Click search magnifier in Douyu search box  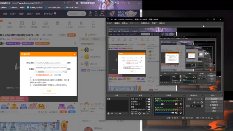(x=83, y=14)
